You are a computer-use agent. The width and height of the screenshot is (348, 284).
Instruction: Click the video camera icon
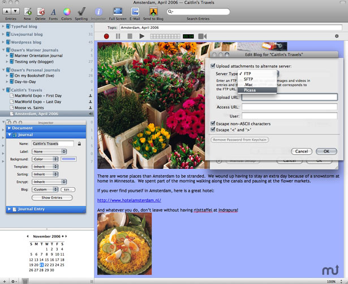[x=203, y=36]
